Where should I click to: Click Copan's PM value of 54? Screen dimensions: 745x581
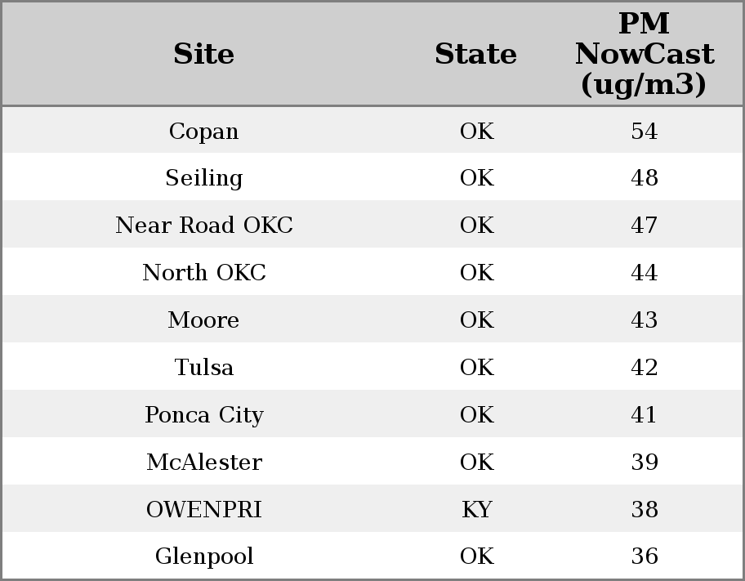(644, 132)
